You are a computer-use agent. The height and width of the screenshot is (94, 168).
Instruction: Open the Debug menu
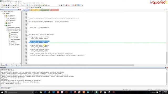[x=20, y=3]
